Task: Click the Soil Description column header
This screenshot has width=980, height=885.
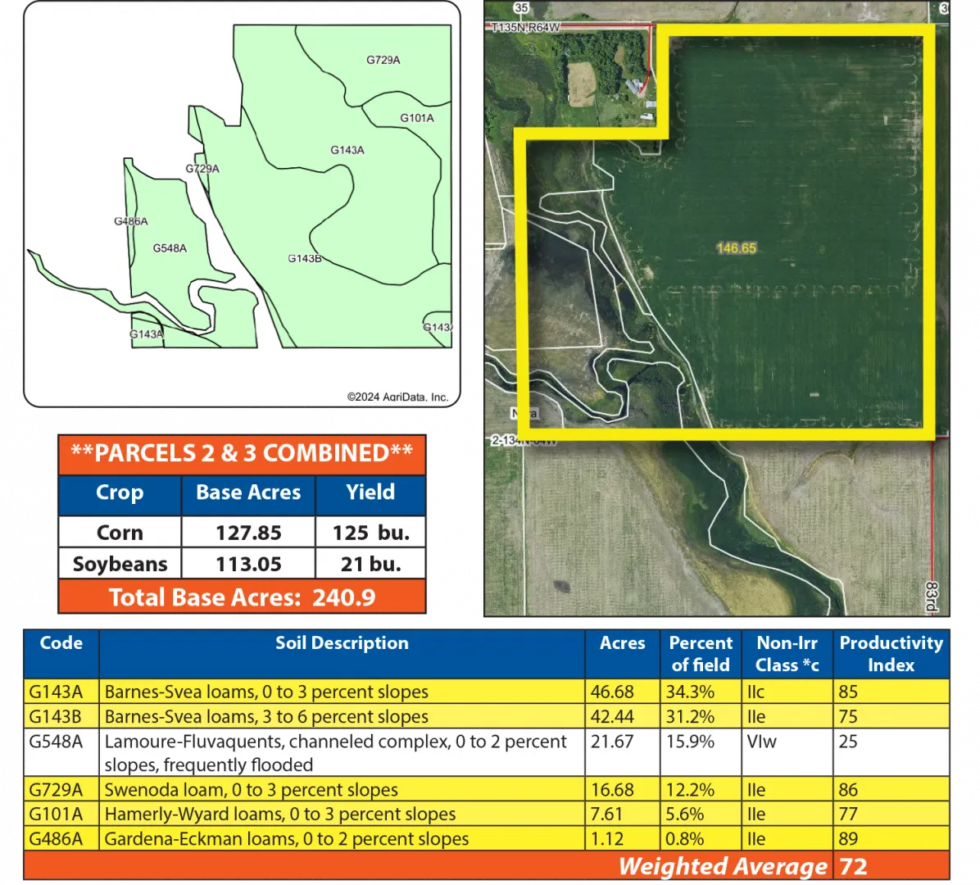Action: click(x=342, y=644)
